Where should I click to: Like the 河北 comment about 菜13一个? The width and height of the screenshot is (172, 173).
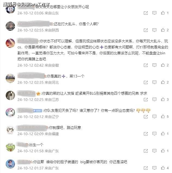(x=163, y=82)
